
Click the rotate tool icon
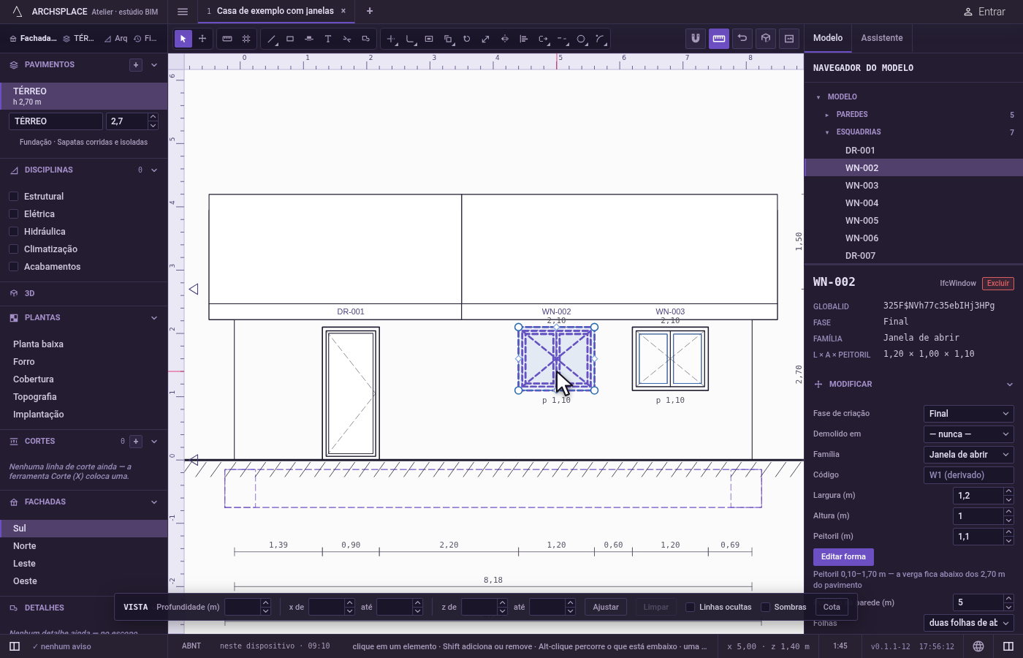(x=466, y=39)
